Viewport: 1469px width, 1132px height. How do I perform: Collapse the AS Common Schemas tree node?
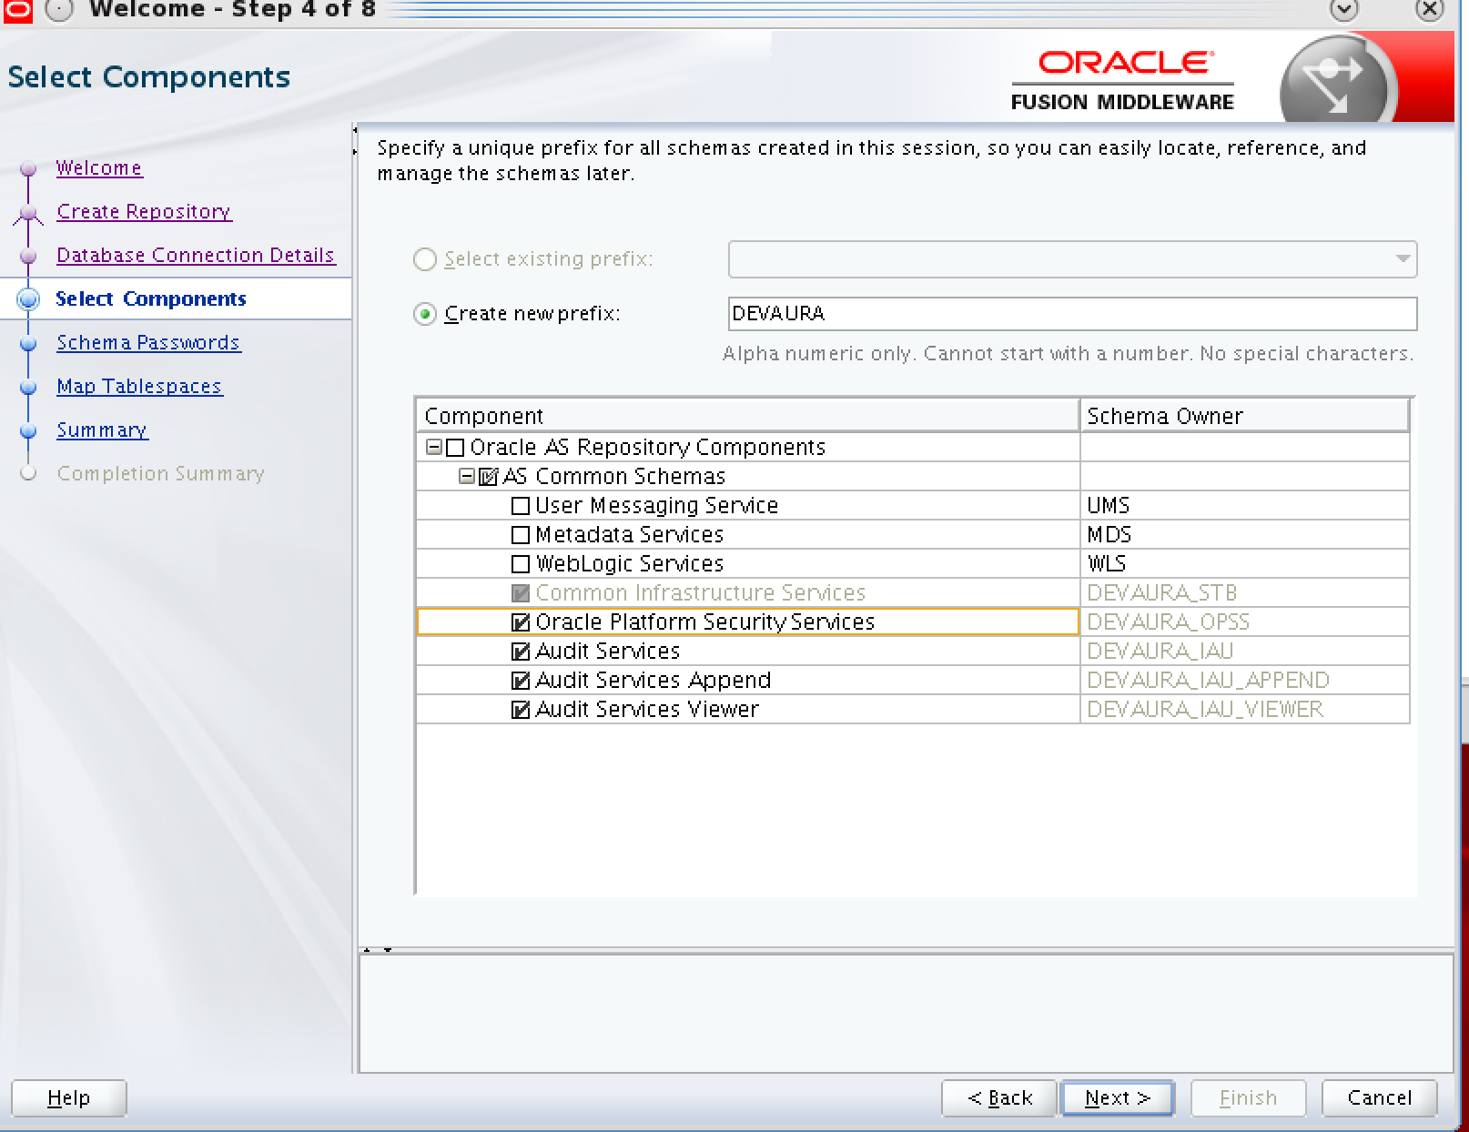click(467, 477)
